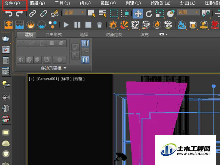This screenshot has width=220, height=165.
Task: Toggle the highlighted preview light ribbon button
Action: point(85,43)
